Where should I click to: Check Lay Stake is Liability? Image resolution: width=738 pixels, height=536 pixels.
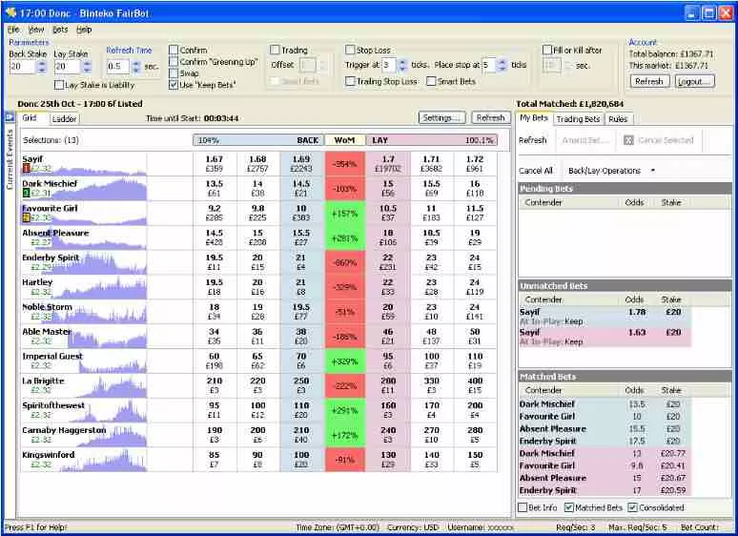tap(59, 85)
